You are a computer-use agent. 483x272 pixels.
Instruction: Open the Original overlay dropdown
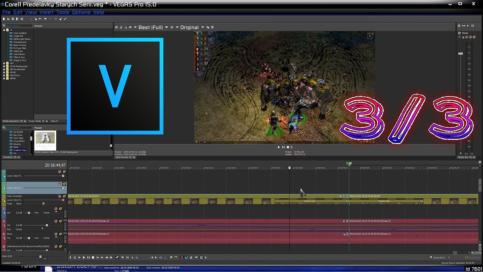coord(203,27)
